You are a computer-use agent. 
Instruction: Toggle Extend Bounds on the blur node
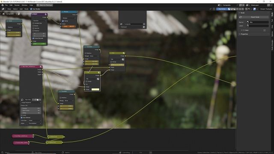pos(33,38)
